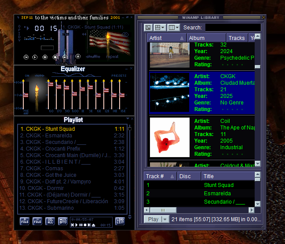The height and width of the screenshot is (244, 285).
Task: Click the library Play button
Action: [x=153, y=219]
